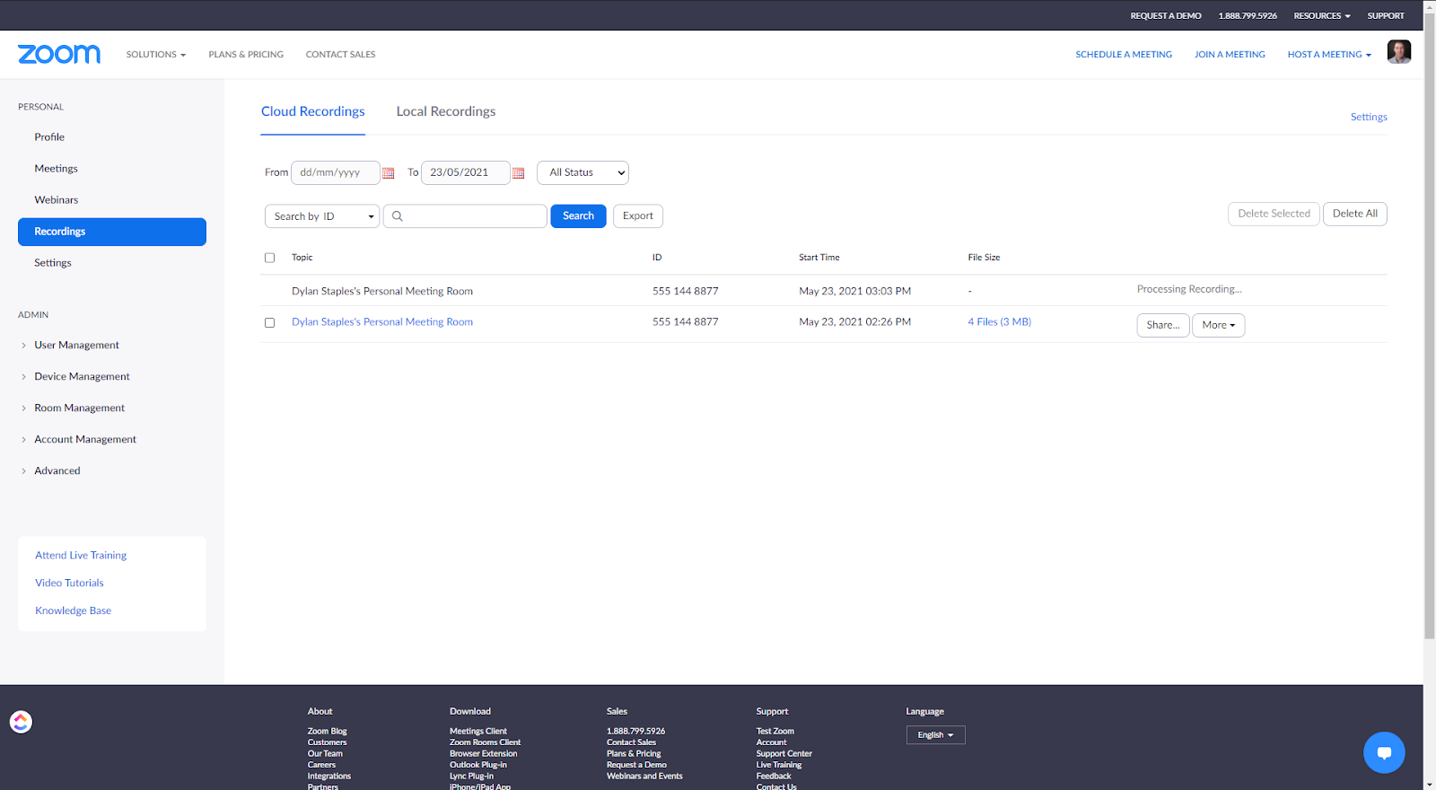The image size is (1436, 790).
Task: Click the magnifier icon in search box
Action: point(397,216)
